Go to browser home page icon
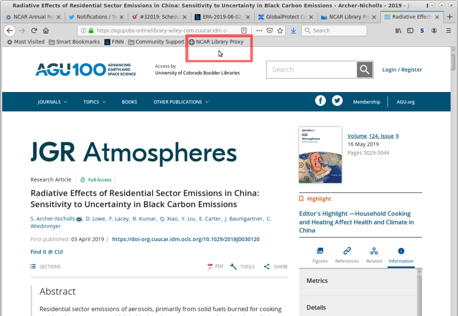 (x=46, y=31)
